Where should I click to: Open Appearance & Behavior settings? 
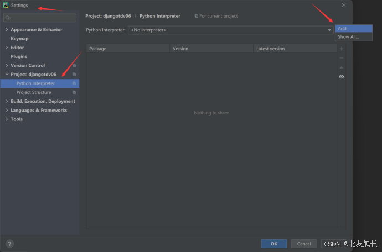pos(37,29)
